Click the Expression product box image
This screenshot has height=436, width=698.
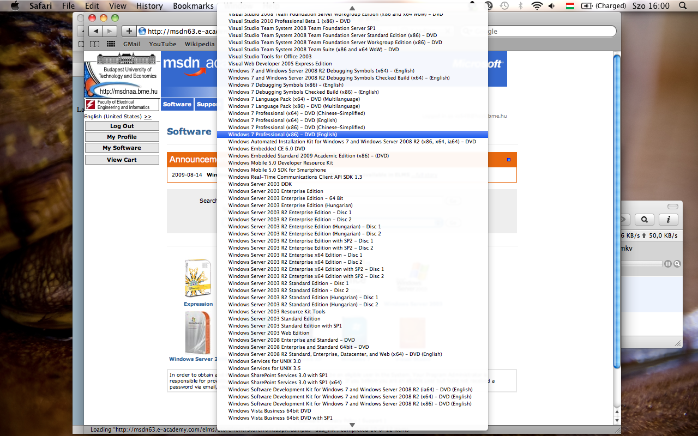click(x=197, y=278)
